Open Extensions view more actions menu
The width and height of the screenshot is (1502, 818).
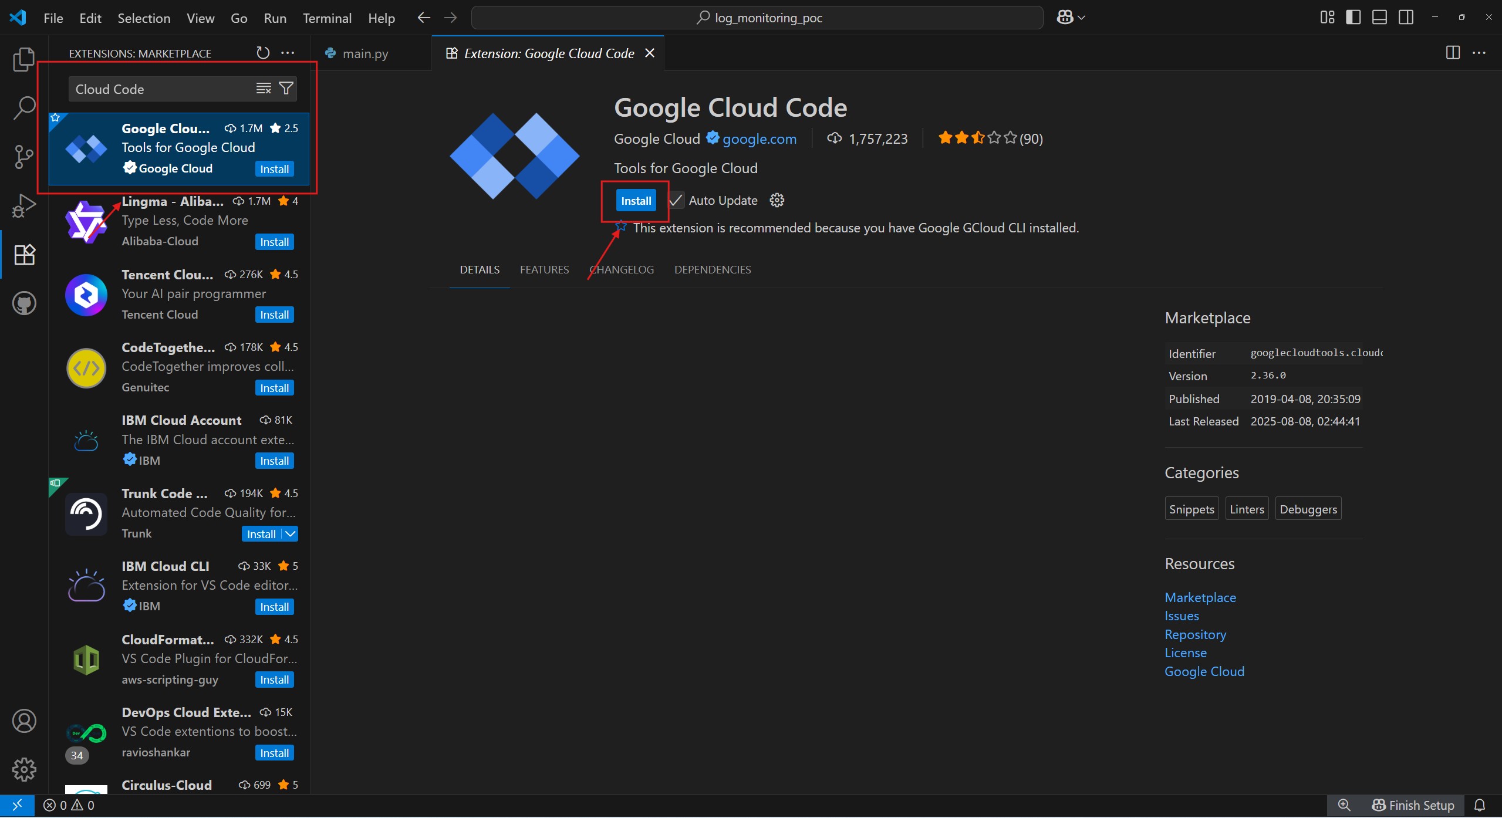288,53
